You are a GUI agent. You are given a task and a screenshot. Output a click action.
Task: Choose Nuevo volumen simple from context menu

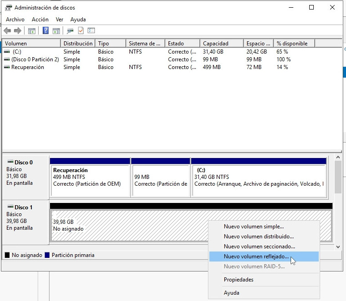(253, 227)
